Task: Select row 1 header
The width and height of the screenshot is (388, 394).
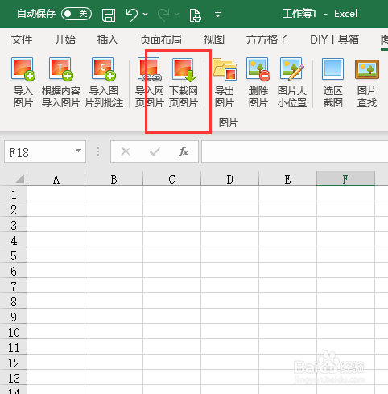Action: point(14,193)
